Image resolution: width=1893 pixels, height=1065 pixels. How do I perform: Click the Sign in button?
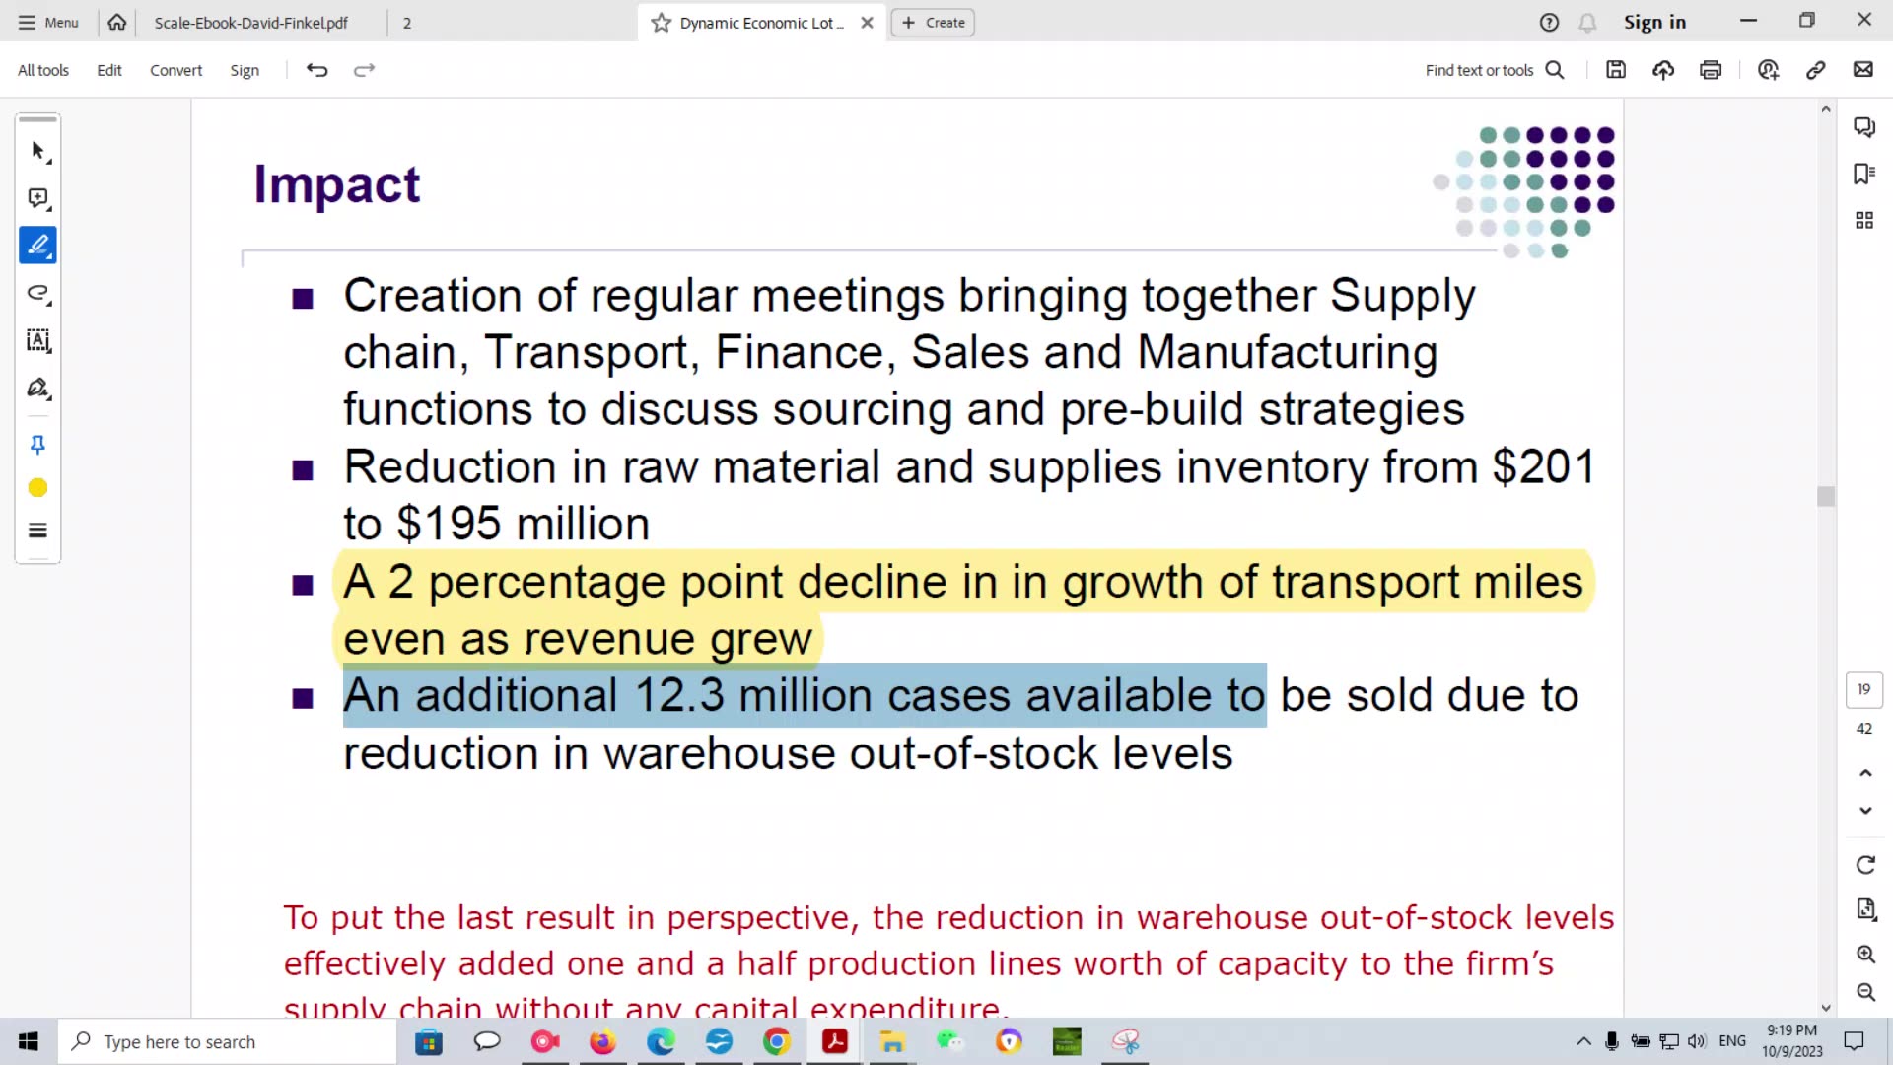pyautogui.click(x=1655, y=21)
